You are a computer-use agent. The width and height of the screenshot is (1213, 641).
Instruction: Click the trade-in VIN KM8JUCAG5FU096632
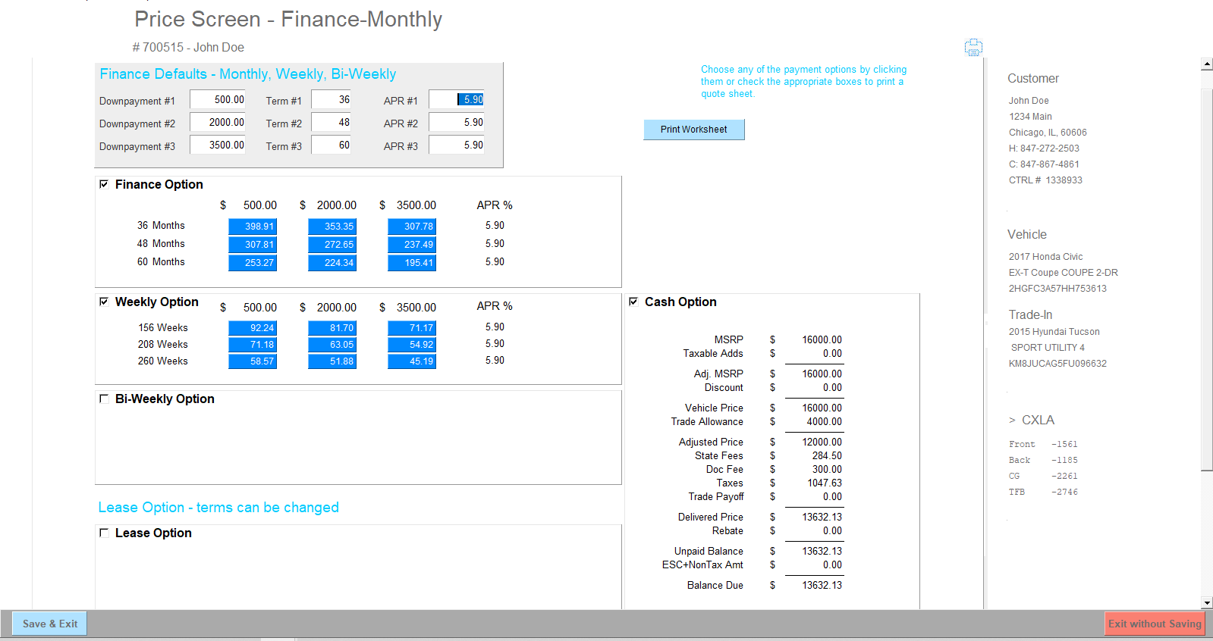(1057, 364)
